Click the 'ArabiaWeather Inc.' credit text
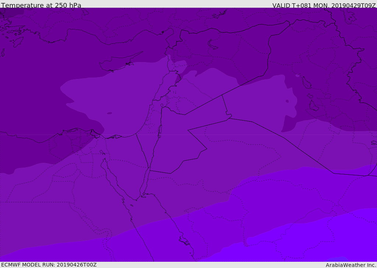Screen dimensions: 377x268 pos(350,265)
